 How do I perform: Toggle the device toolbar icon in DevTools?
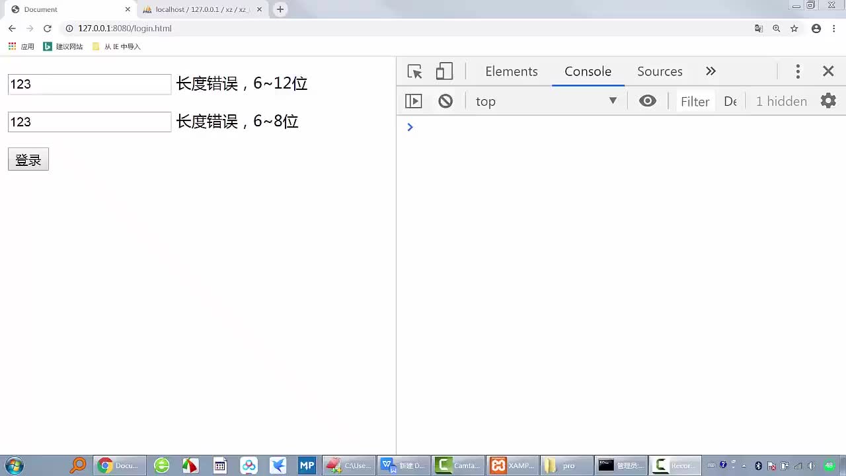pos(444,71)
